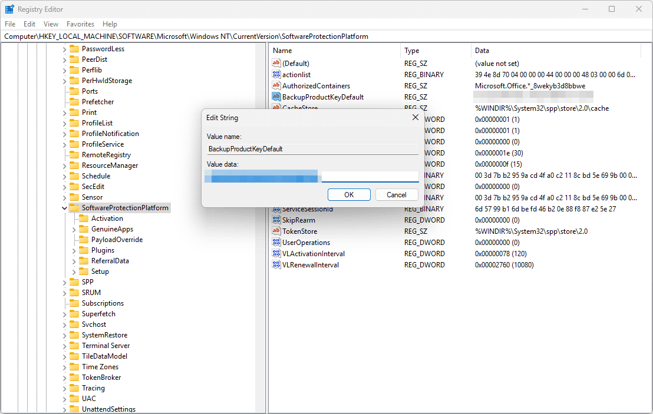Click the Value data text field

(x=370, y=176)
